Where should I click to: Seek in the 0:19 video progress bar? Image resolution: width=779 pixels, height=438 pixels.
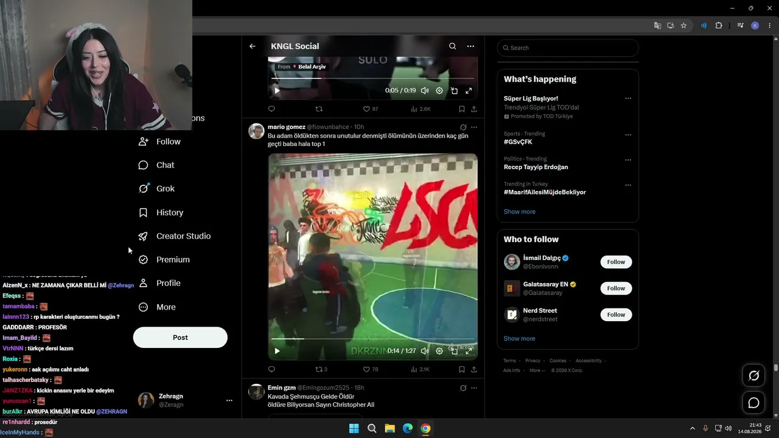coord(372,78)
